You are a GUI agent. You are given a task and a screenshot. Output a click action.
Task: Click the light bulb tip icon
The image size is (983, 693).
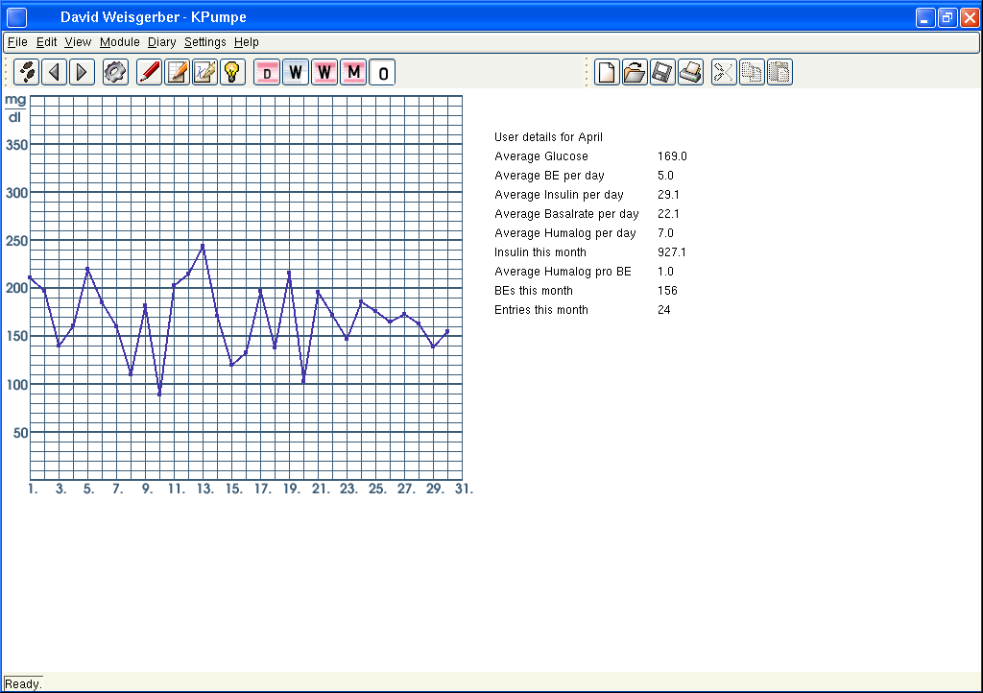(232, 72)
